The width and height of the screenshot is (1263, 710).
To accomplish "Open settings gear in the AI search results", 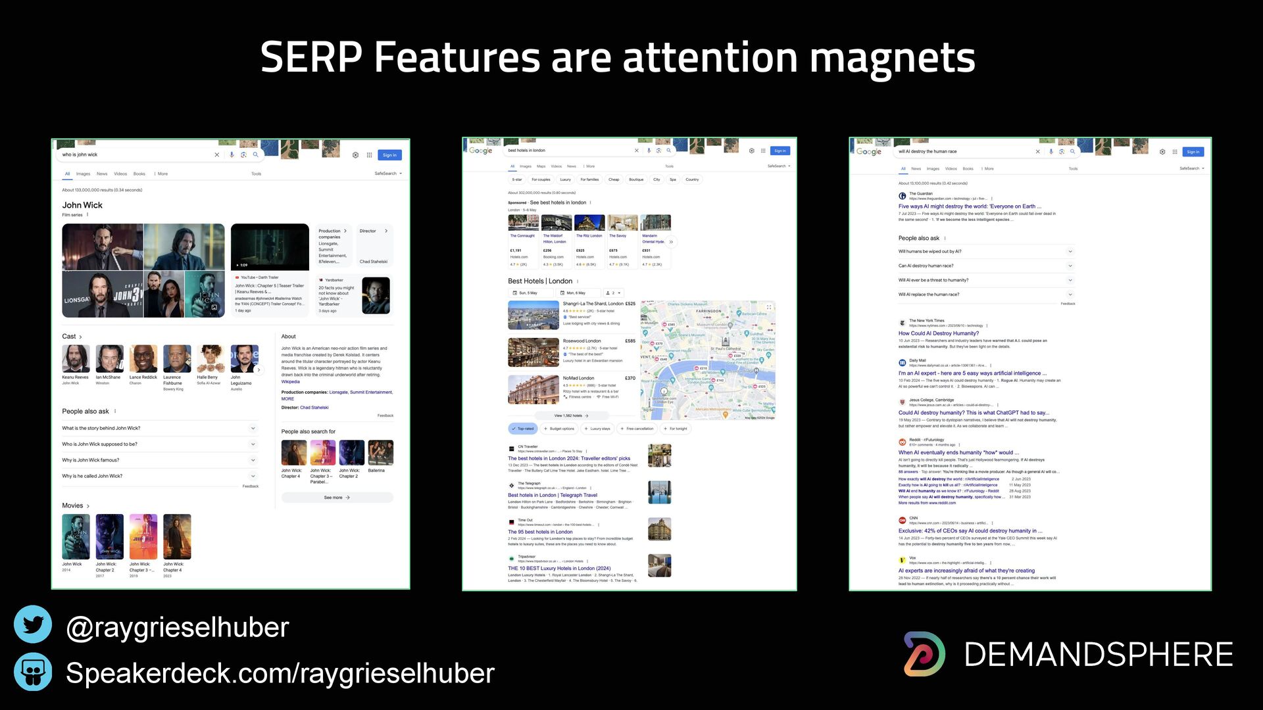I will click(x=1162, y=152).
